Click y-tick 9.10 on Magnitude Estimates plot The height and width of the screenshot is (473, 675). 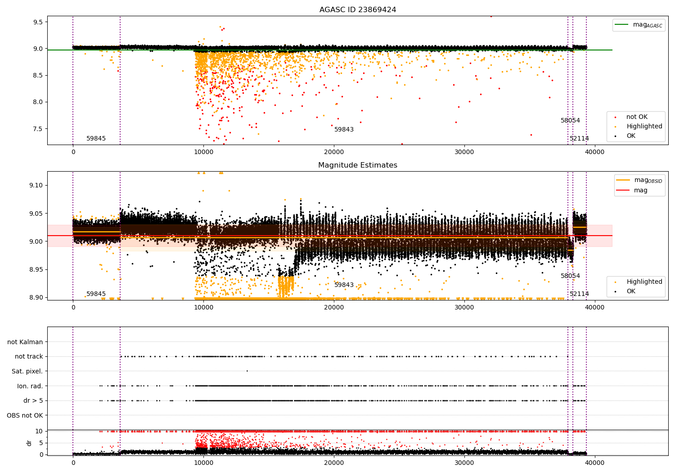(36, 186)
